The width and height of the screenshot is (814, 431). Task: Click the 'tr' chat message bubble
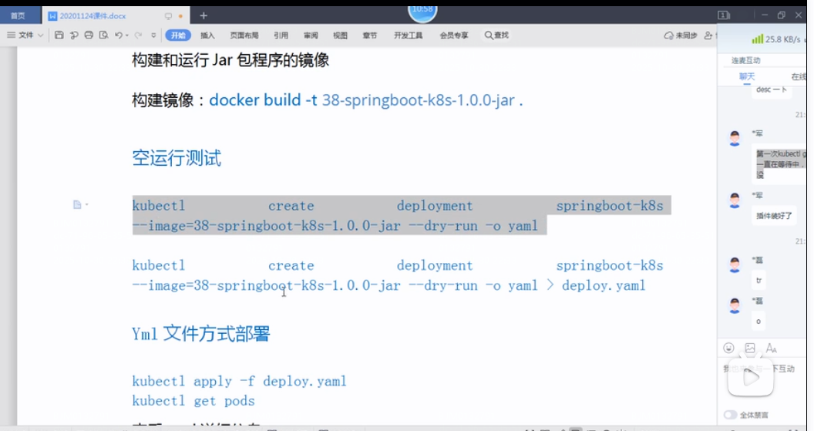[x=758, y=281]
